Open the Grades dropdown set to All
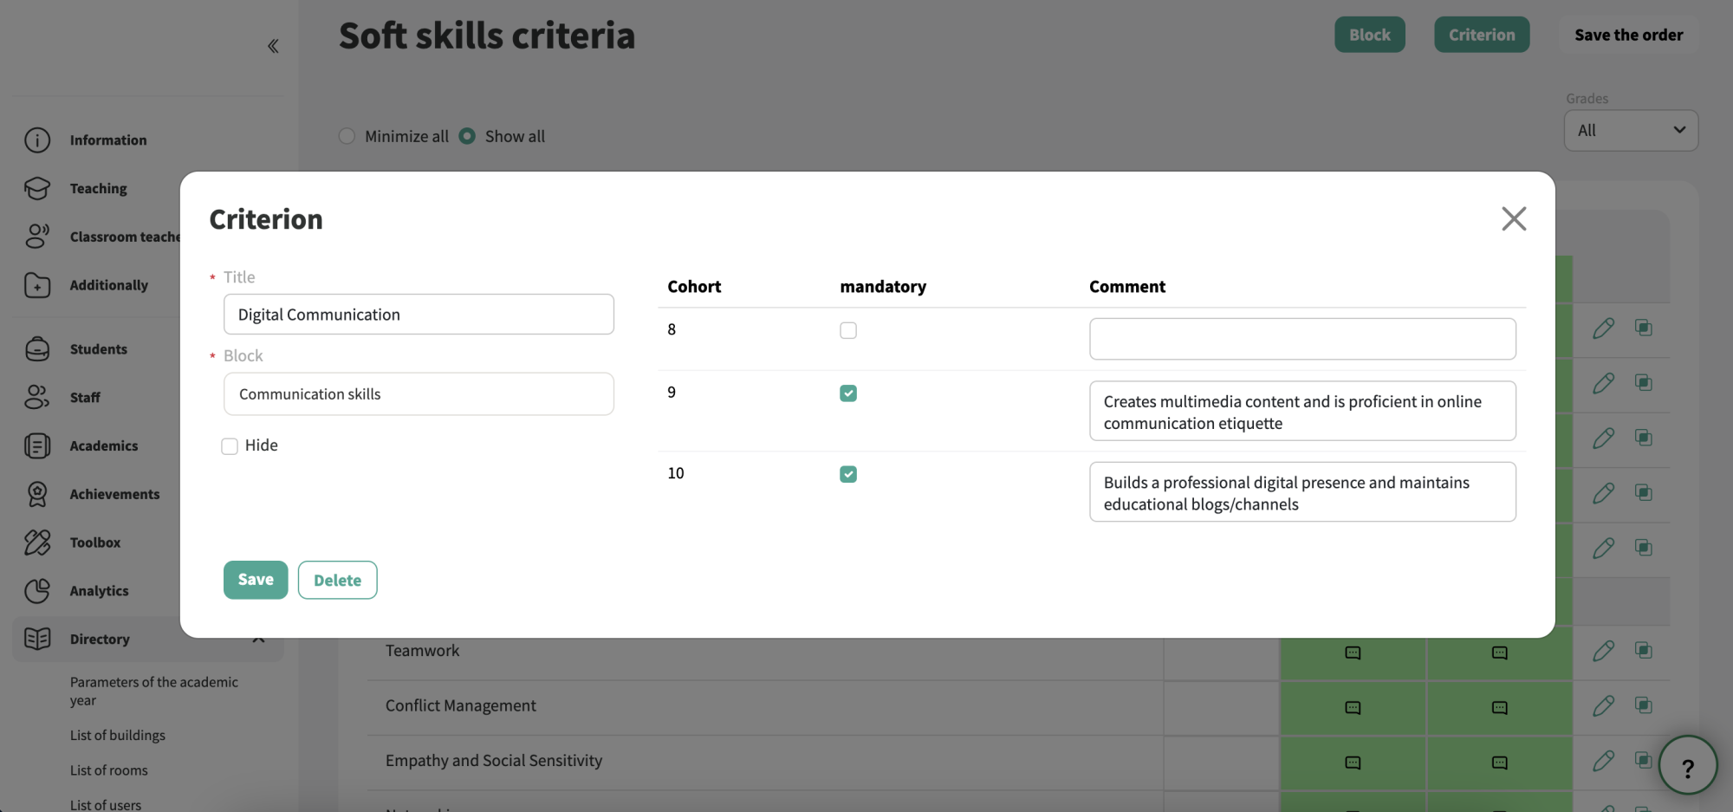 point(1631,130)
